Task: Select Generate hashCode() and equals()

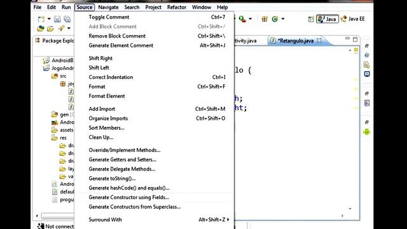Action: point(154,188)
